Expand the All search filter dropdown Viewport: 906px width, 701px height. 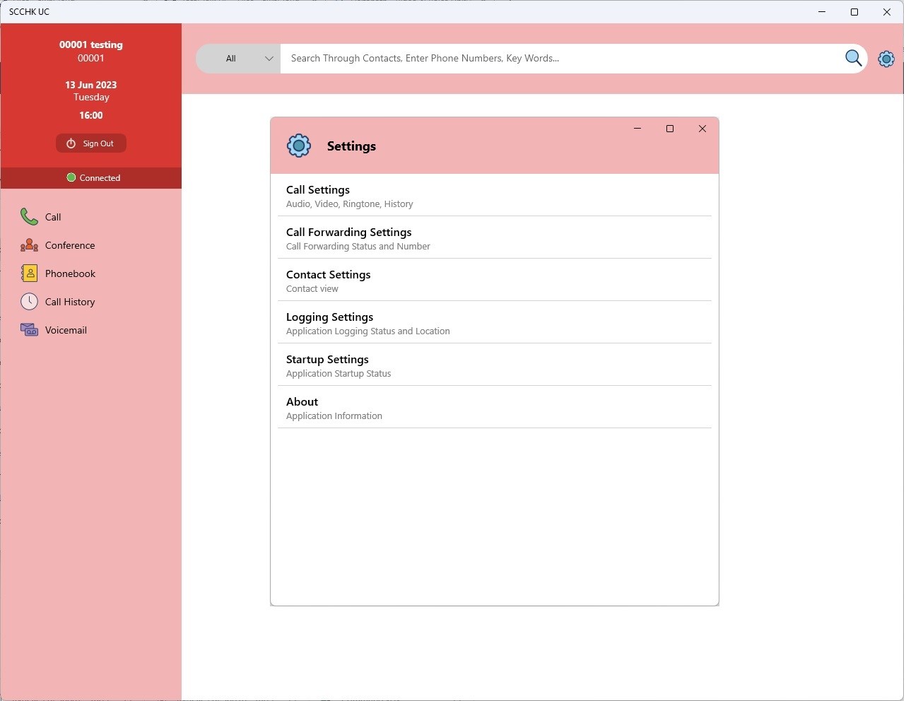238,59
